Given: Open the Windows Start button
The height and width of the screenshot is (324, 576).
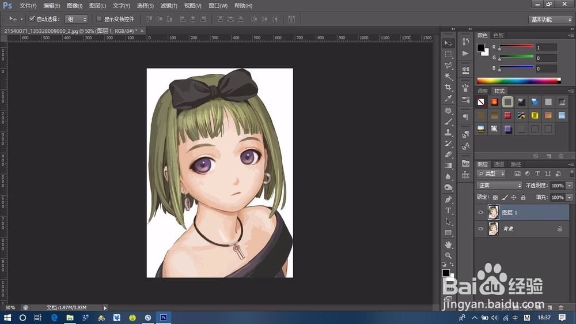Looking at the screenshot, I should pyautogui.click(x=7, y=318).
